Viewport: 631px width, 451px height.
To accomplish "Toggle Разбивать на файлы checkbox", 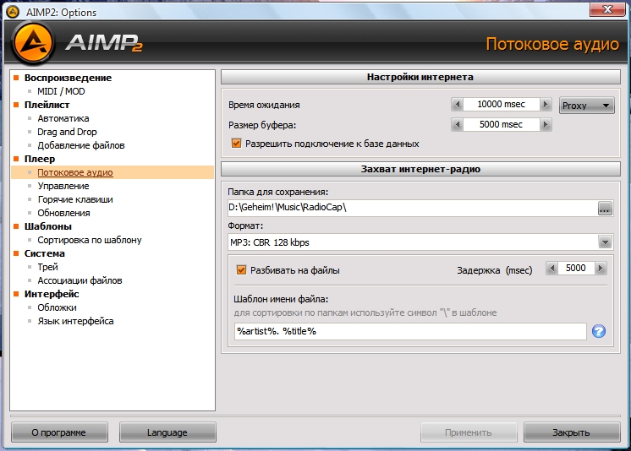I will tap(241, 270).
